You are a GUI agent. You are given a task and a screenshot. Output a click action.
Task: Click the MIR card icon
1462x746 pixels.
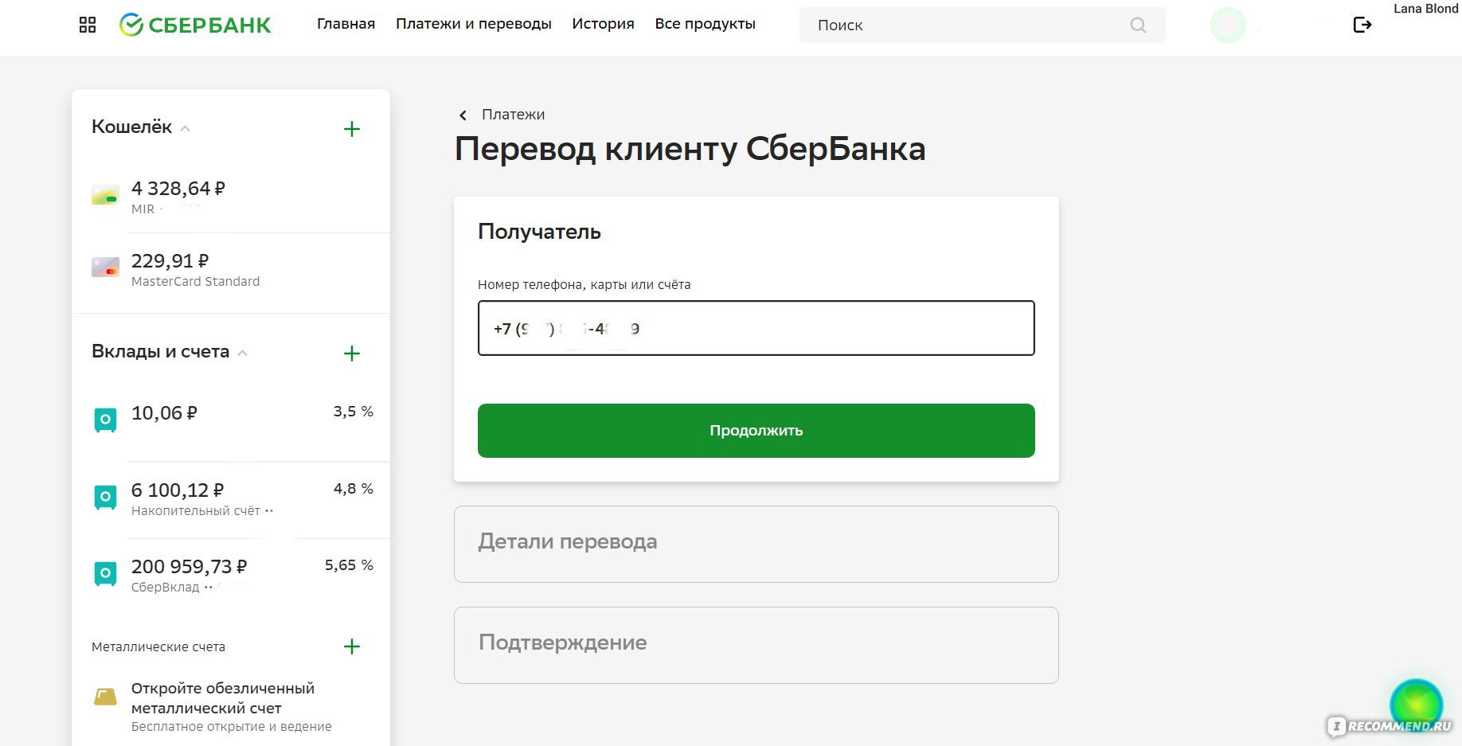click(x=105, y=195)
